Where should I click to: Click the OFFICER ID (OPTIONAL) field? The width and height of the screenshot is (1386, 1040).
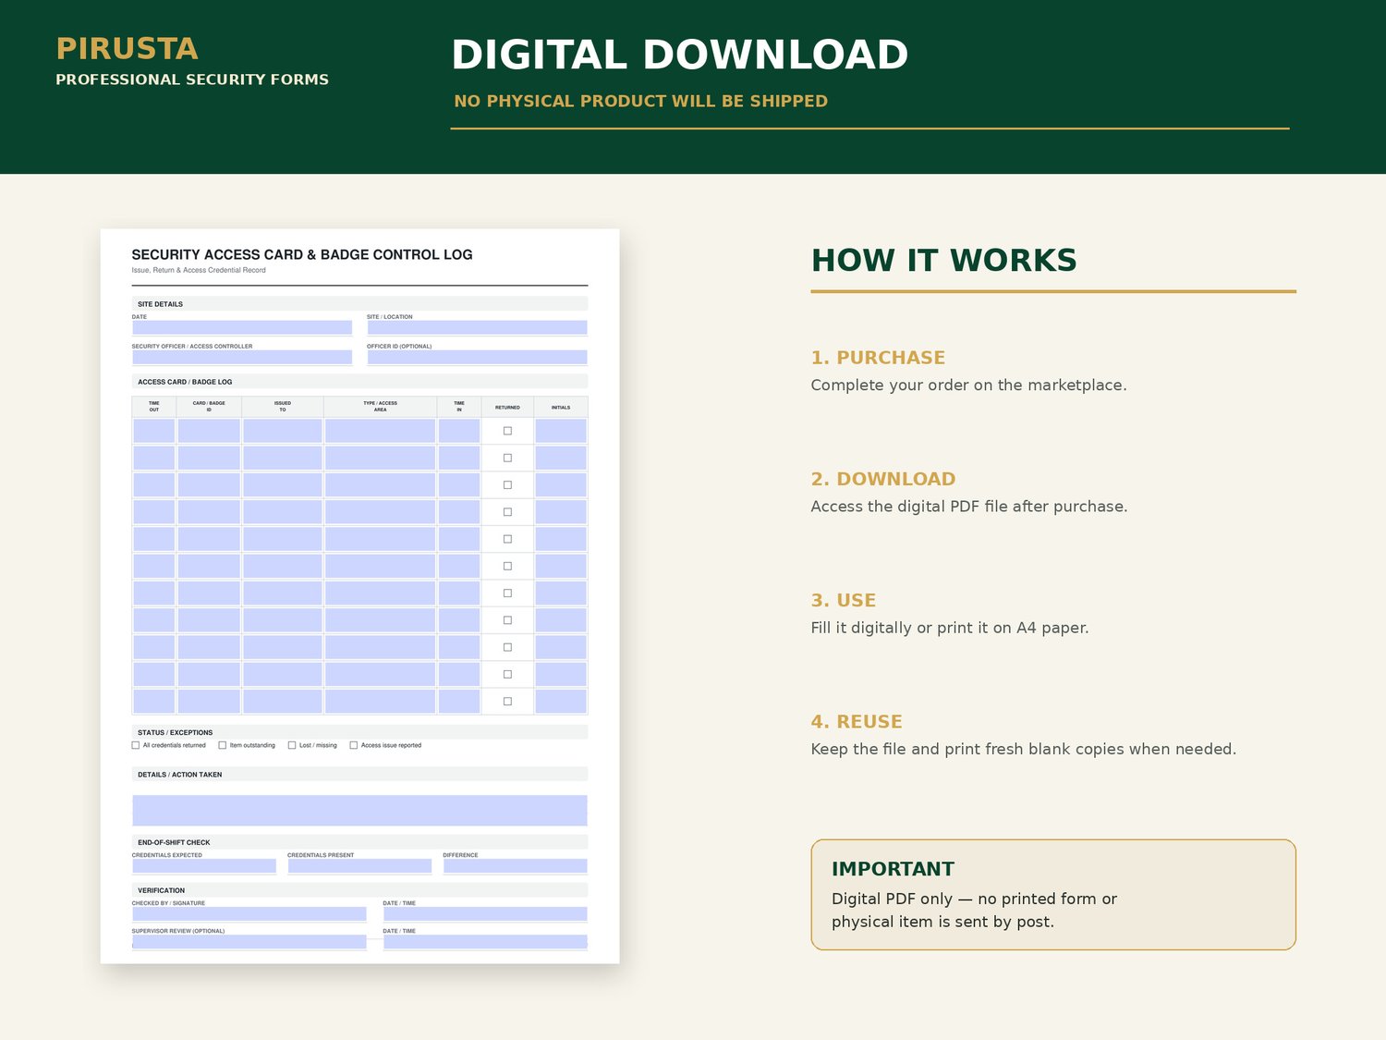tap(477, 357)
